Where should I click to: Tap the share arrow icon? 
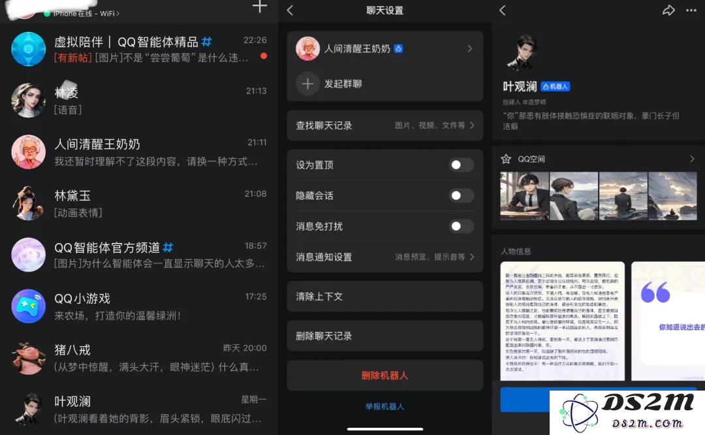[x=668, y=10]
